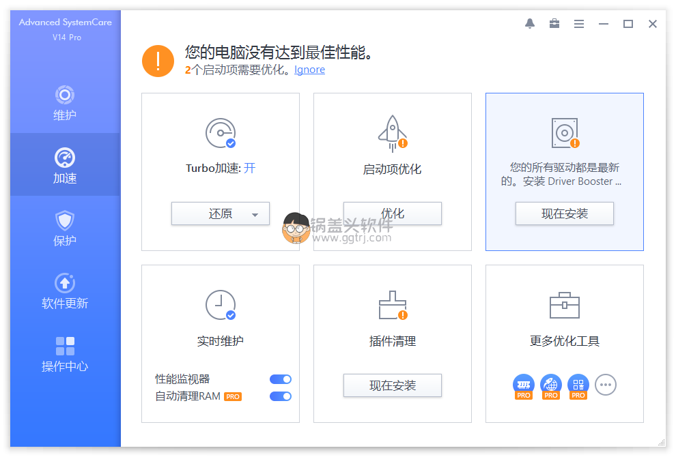Click the 您的电脑没有达到最佳性能 headline
This screenshot has width=676, height=457.
coord(279,53)
